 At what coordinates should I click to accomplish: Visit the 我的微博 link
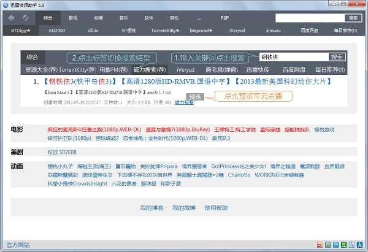(x=183, y=208)
